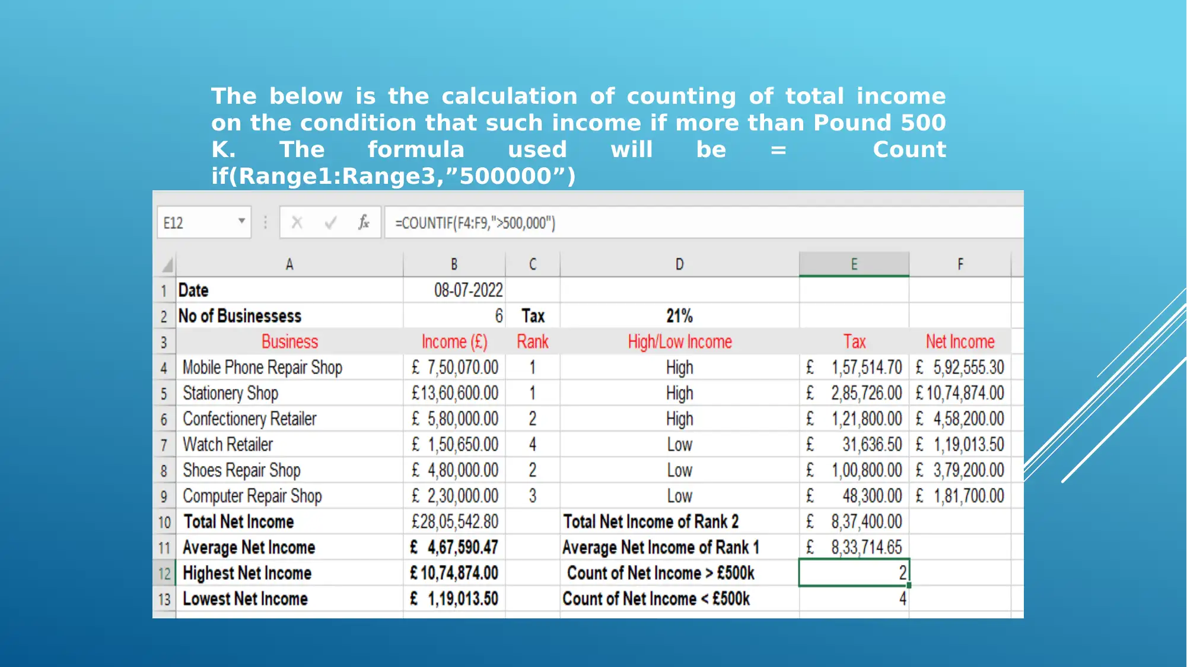Select active cell E12 showing 2
This screenshot has width=1187, height=667.
854,573
